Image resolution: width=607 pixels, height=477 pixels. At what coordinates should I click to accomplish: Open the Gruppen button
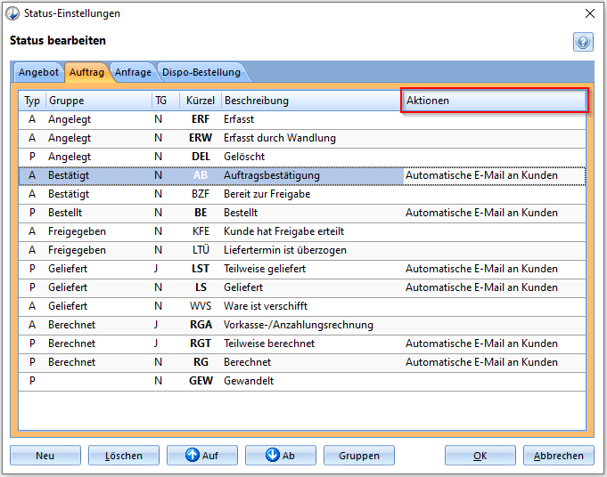tap(359, 456)
